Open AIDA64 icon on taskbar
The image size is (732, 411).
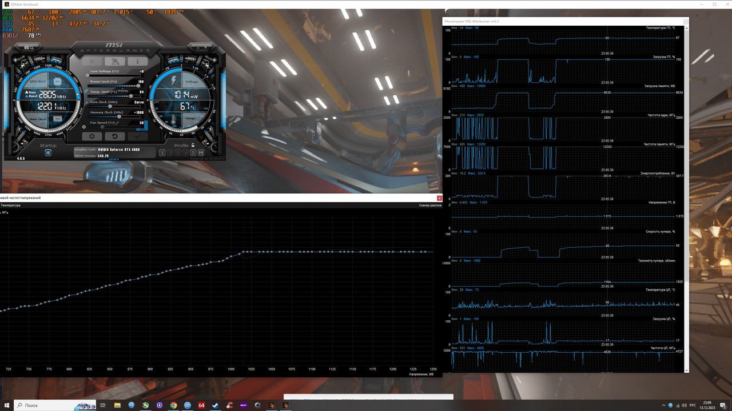pos(201,405)
